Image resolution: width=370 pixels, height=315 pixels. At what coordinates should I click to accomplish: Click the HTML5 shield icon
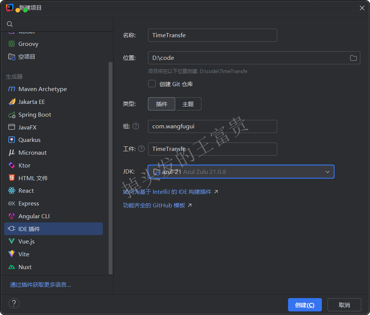(x=12, y=178)
